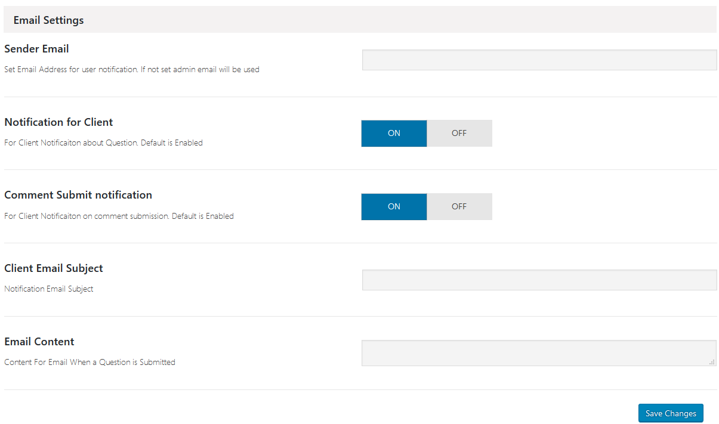Focus the Client Email Subject field

pyautogui.click(x=539, y=280)
